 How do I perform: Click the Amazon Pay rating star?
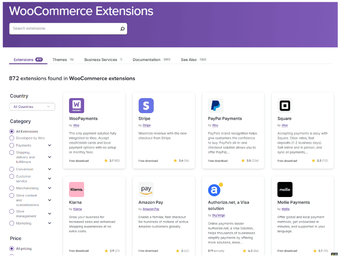(x=178, y=251)
